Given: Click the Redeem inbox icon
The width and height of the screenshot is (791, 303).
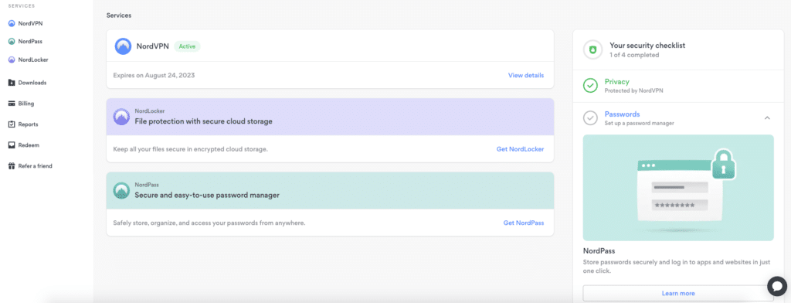Looking at the screenshot, I should 12,145.
